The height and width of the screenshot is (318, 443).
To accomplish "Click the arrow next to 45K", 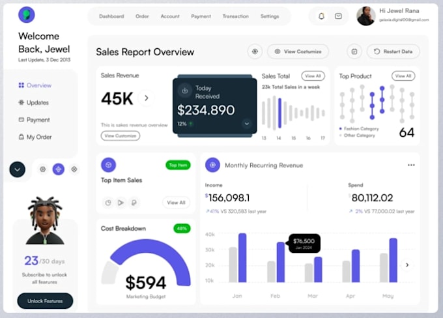I will 147,98.
